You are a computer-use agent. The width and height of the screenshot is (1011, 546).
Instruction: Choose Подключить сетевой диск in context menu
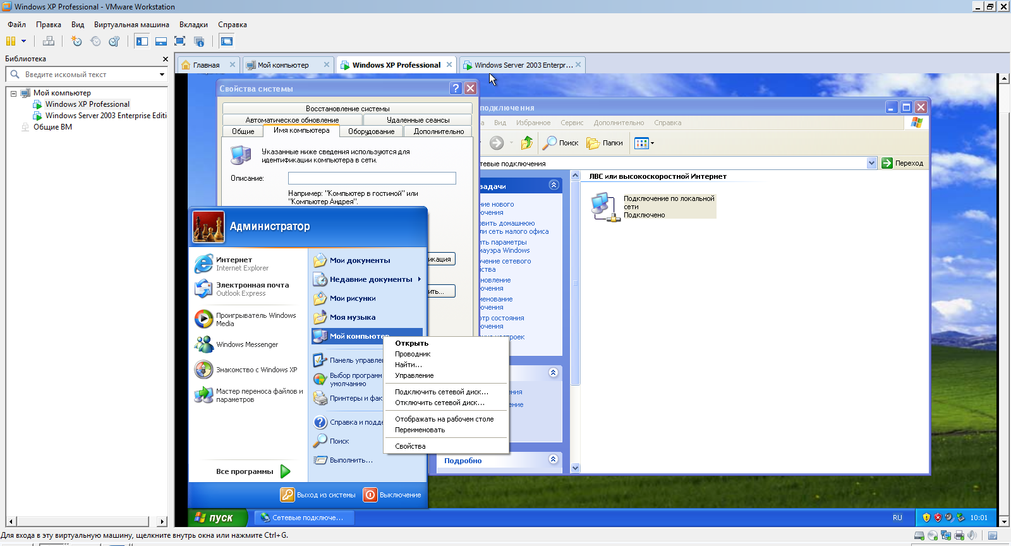point(446,392)
